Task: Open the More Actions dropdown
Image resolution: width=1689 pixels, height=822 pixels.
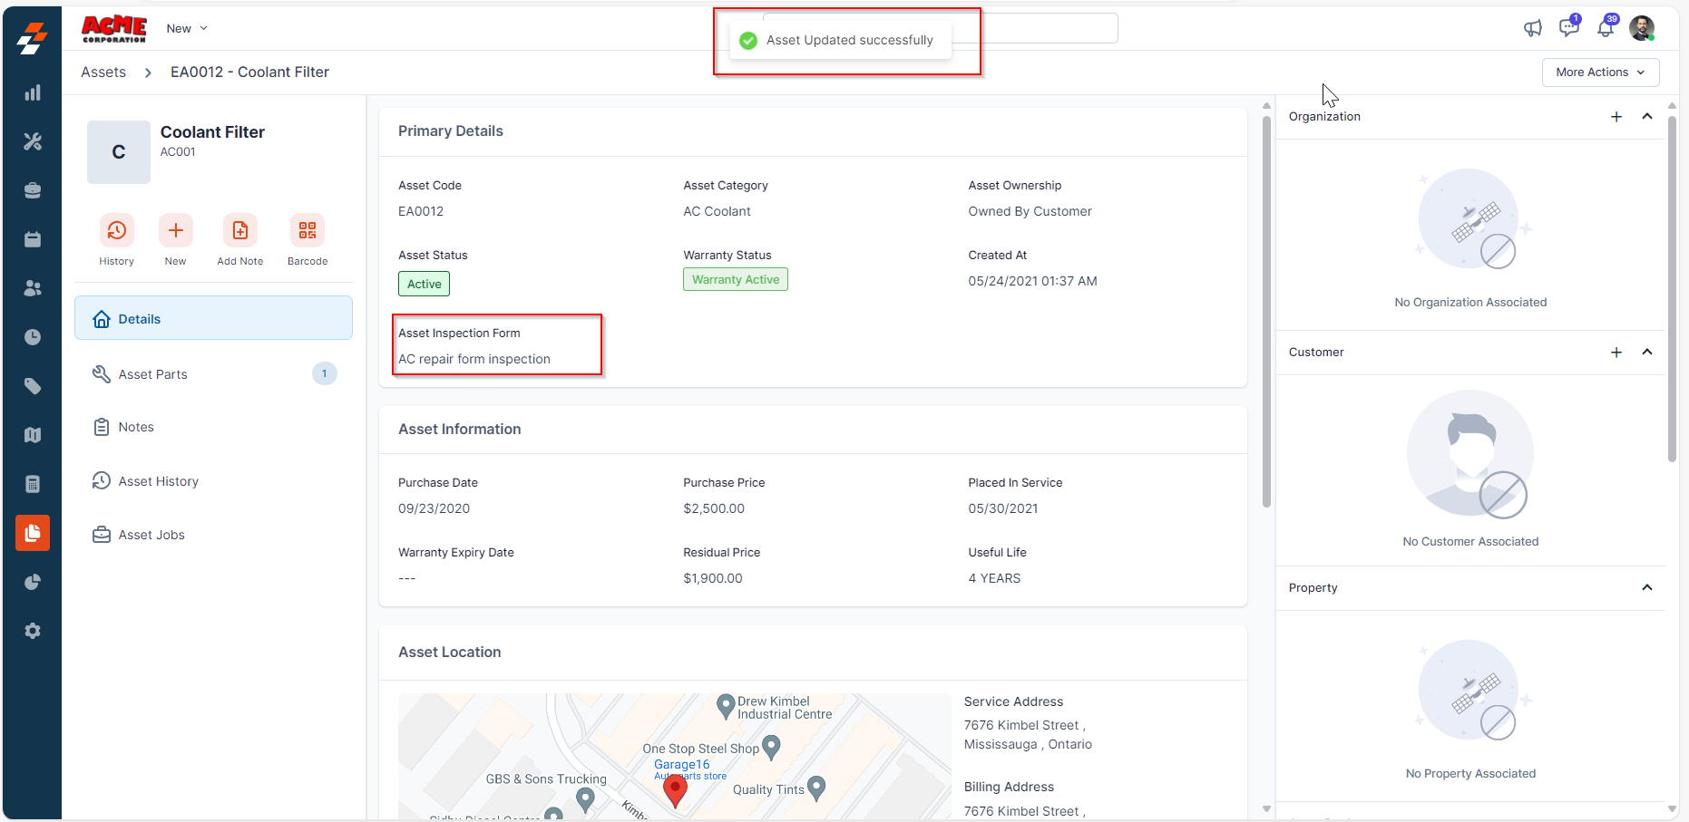Action: click(x=1600, y=73)
